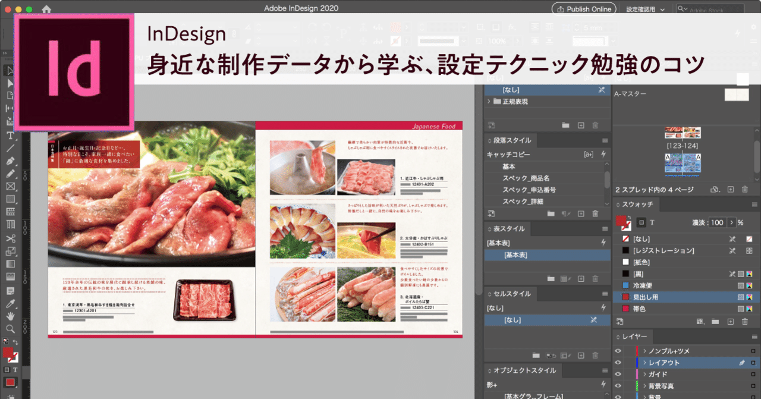
Task: Select the Note tool
Action: pos(10,291)
